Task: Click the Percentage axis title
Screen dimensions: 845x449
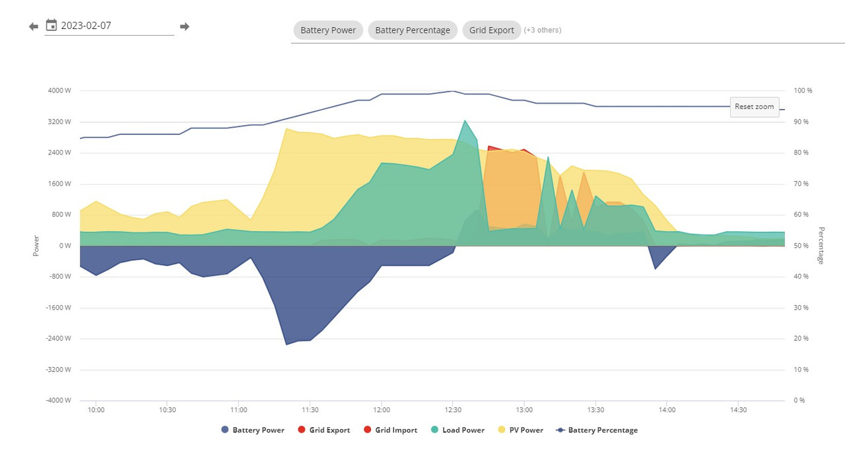Action: (x=822, y=246)
